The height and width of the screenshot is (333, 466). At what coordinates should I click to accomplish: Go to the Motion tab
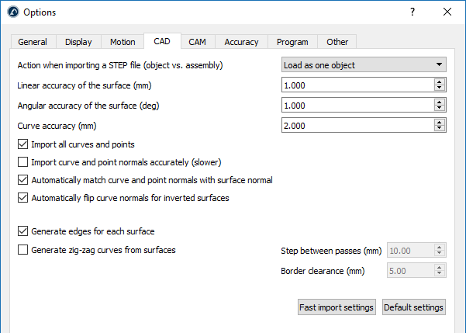click(x=123, y=42)
